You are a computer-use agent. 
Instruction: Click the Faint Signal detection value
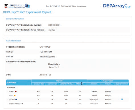pos(94,104)
